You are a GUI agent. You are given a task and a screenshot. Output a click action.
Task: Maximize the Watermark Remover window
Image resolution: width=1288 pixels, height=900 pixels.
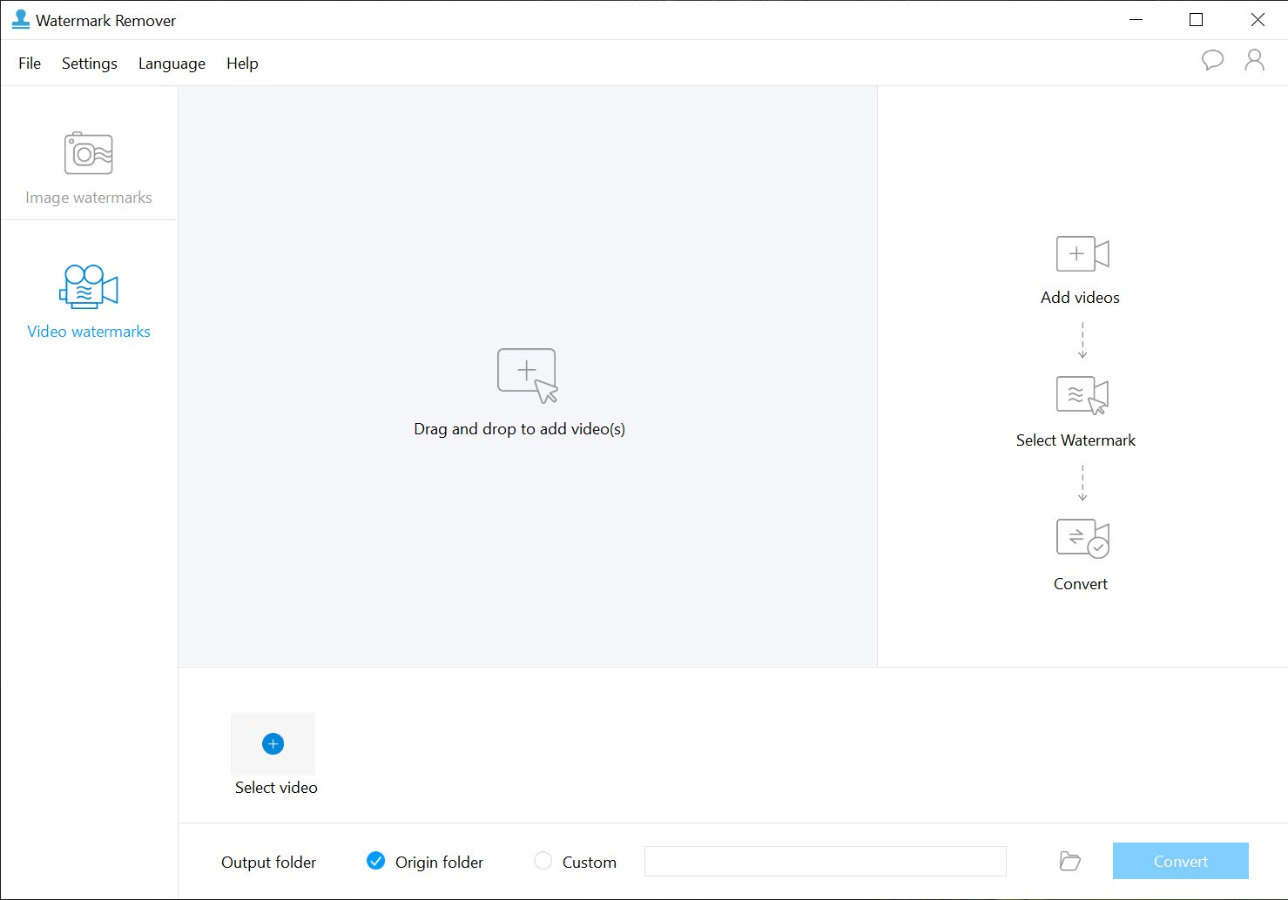click(x=1196, y=20)
